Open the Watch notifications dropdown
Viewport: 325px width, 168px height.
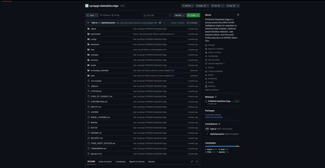tap(202, 6)
